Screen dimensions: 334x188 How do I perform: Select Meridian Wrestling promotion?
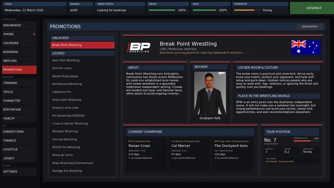[82, 131]
